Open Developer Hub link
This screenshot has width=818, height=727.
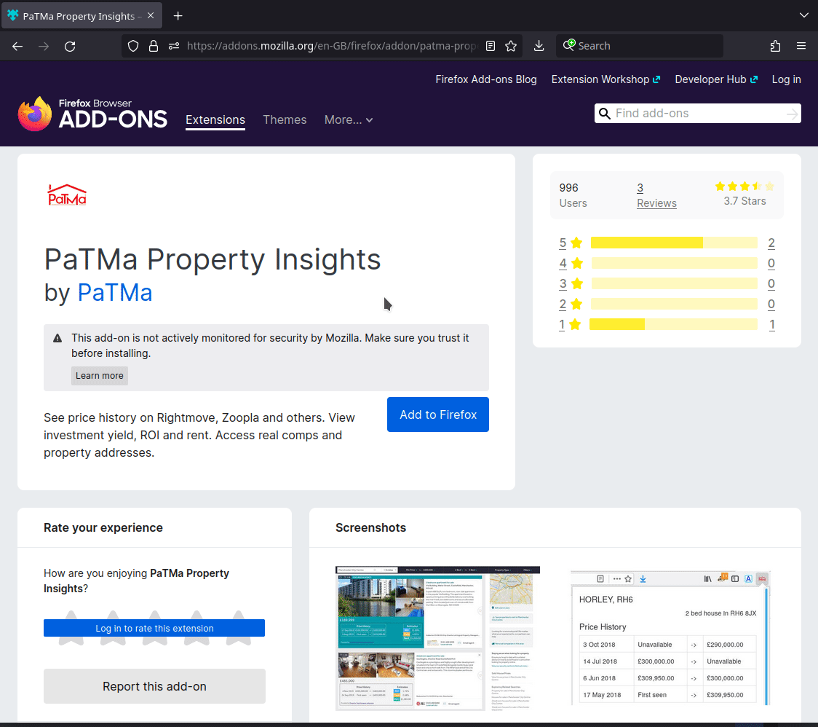(x=716, y=79)
